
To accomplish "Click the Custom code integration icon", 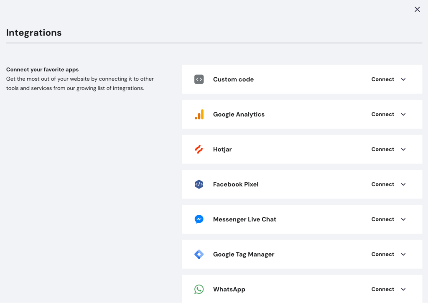I will click(x=199, y=79).
